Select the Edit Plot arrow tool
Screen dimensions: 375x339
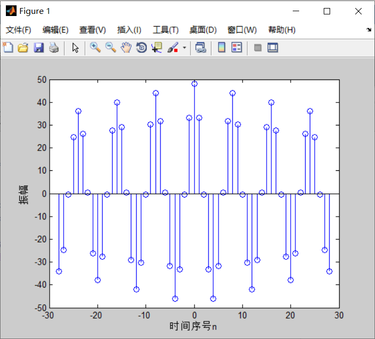tap(75, 48)
